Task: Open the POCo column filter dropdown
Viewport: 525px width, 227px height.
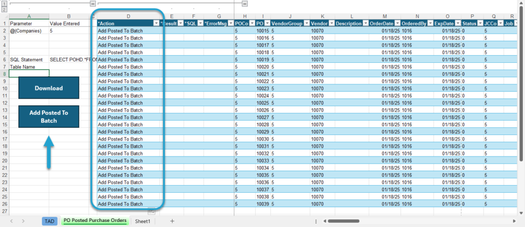Action: (x=251, y=24)
